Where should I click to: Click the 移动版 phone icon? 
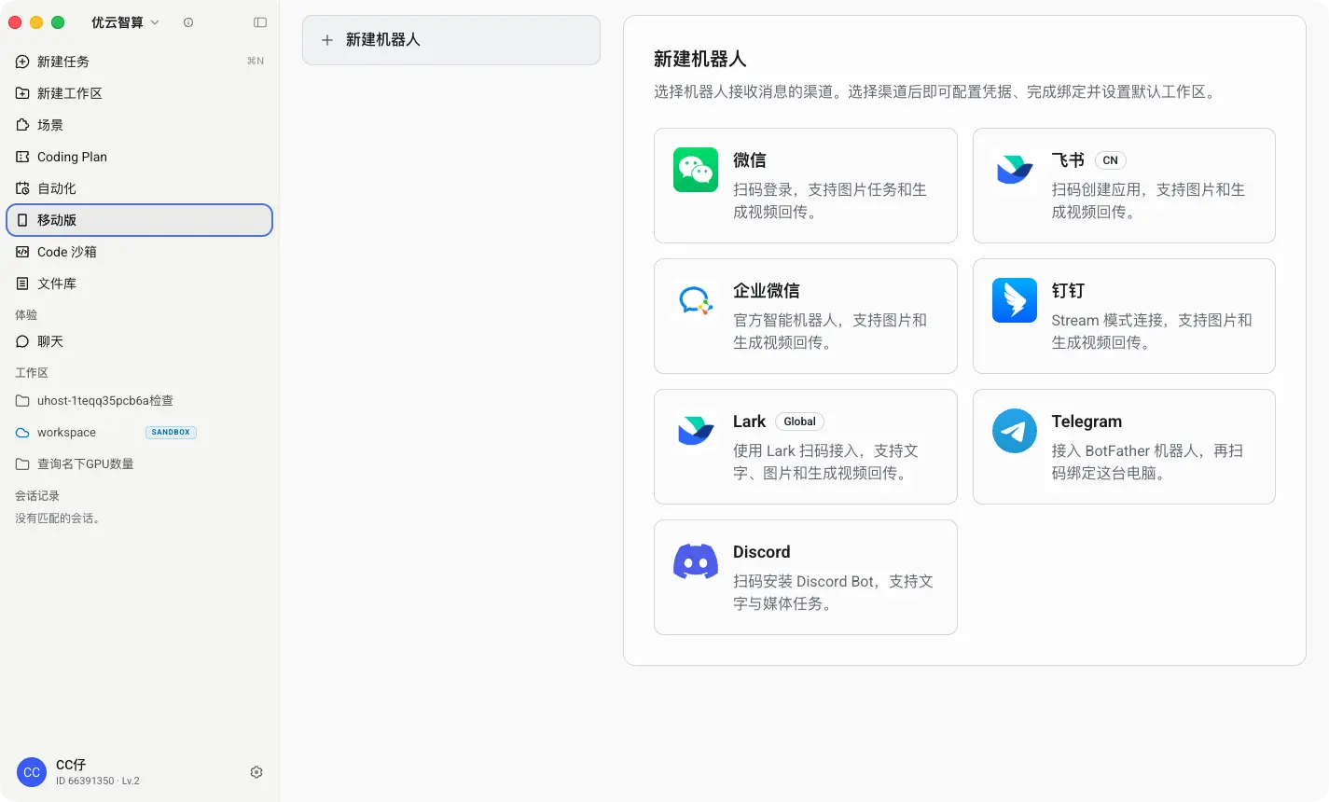pyautogui.click(x=22, y=220)
